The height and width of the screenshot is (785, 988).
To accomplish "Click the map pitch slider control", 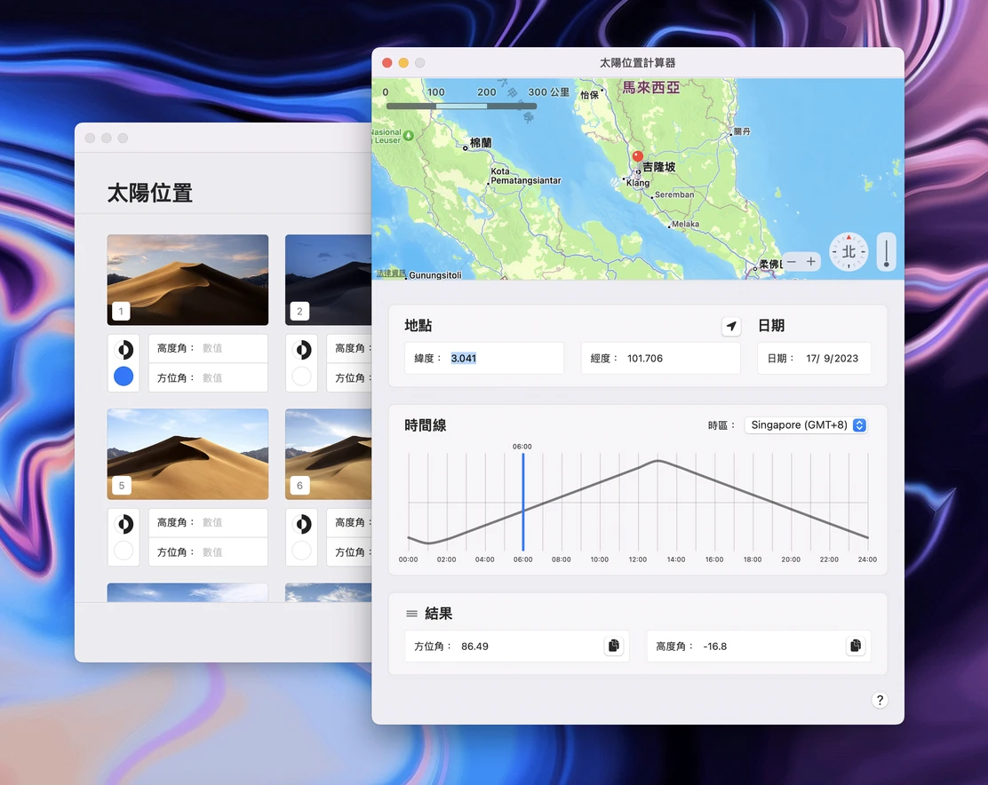I will tap(886, 252).
